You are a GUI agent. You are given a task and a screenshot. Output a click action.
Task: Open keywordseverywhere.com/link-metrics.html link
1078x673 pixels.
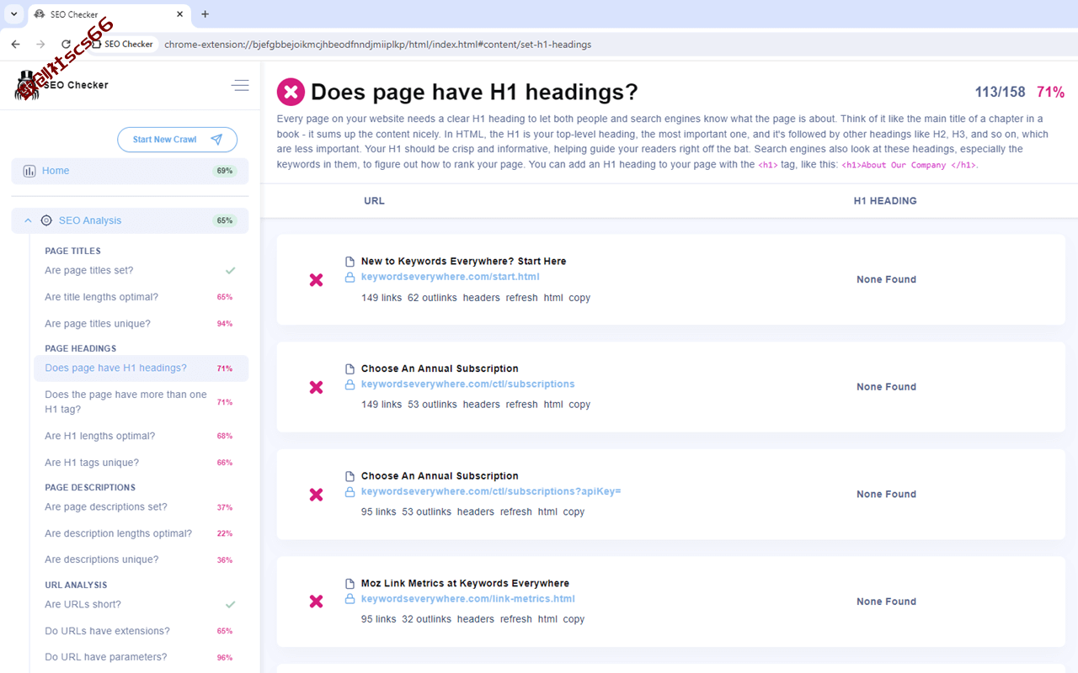point(468,599)
